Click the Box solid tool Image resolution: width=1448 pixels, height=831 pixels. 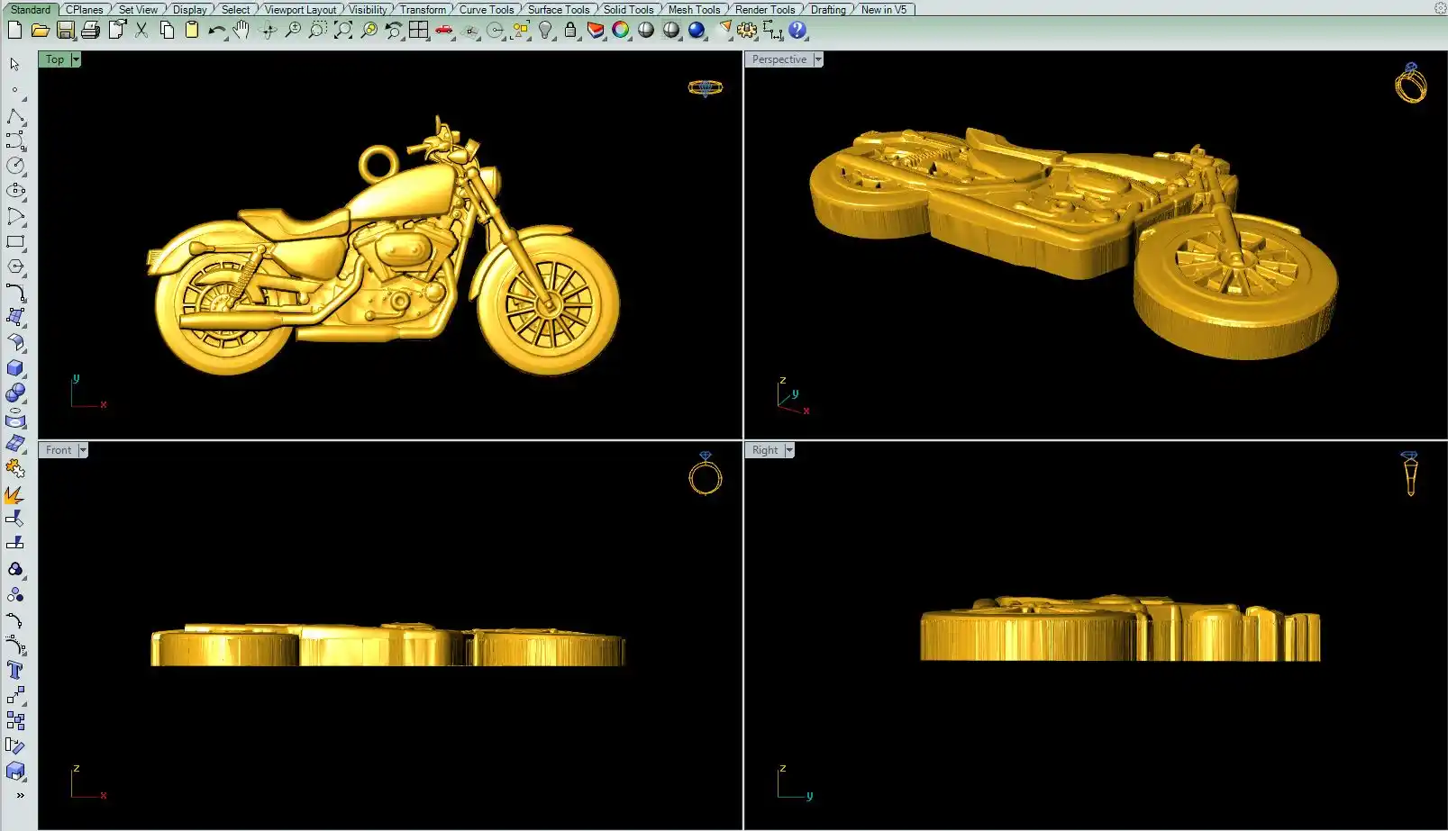[15, 368]
